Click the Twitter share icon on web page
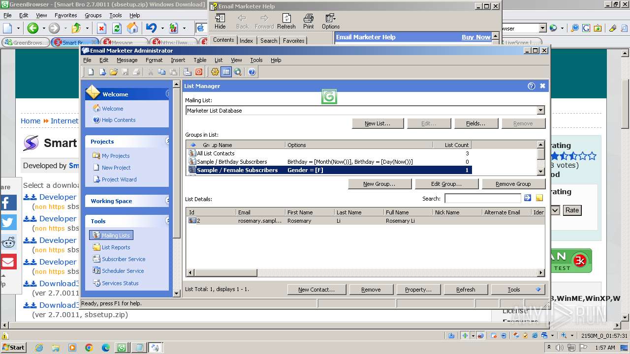This screenshot has height=354, width=630. click(x=8, y=222)
